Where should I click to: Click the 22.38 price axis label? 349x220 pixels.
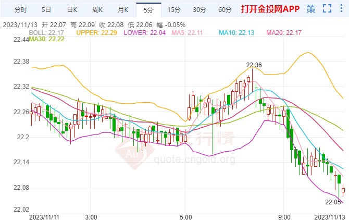click(x=21, y=62)
